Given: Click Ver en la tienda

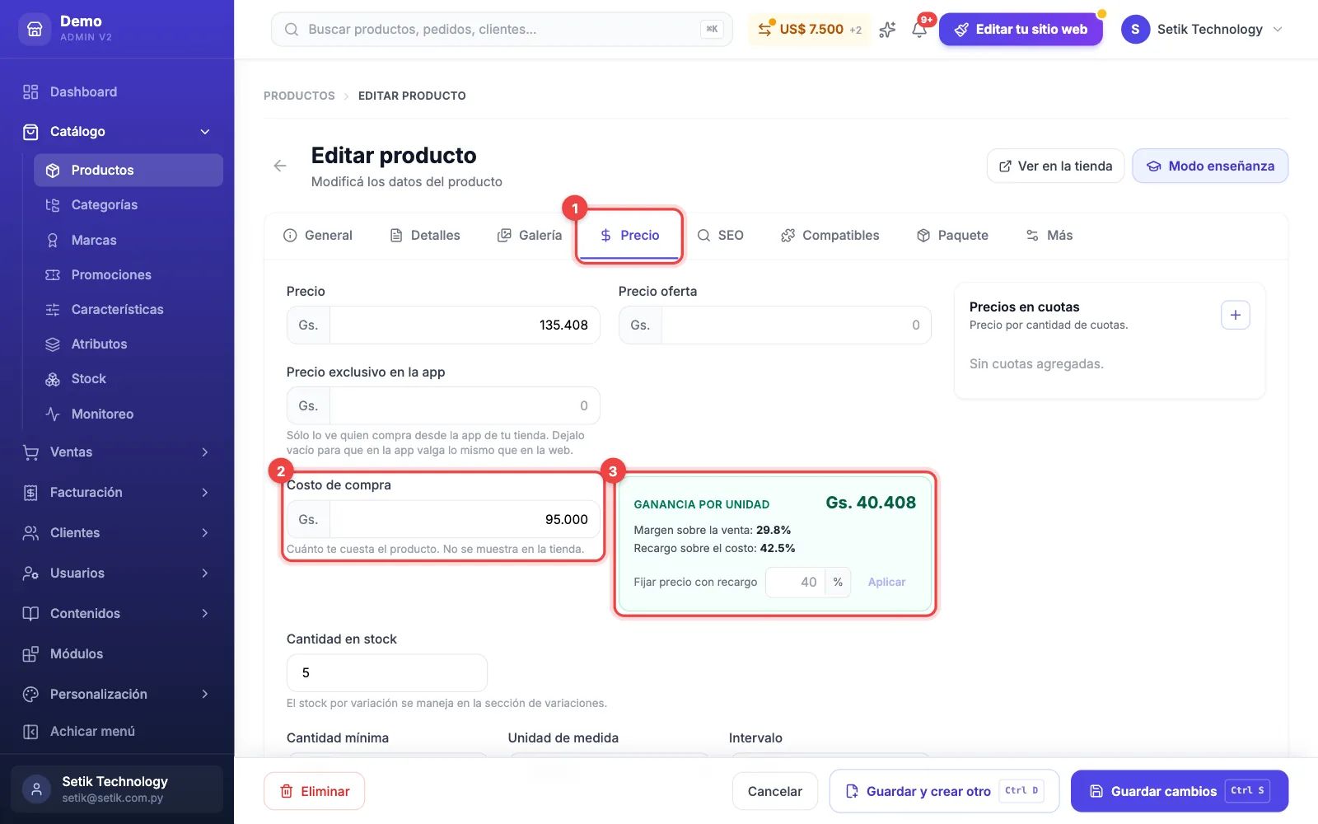Looking at the screenshot, I should (x=1055, y=166).
